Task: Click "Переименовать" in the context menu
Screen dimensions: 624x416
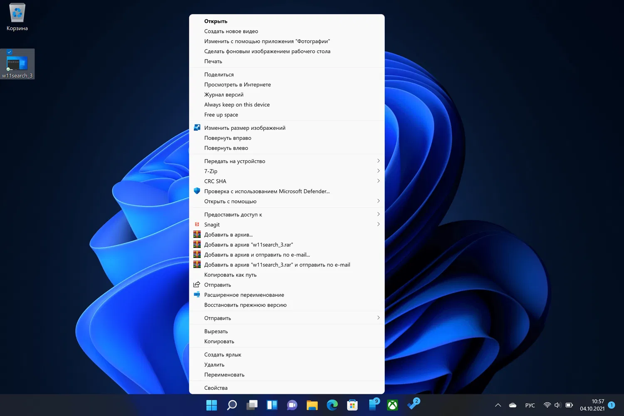Action: coord(224,375)
